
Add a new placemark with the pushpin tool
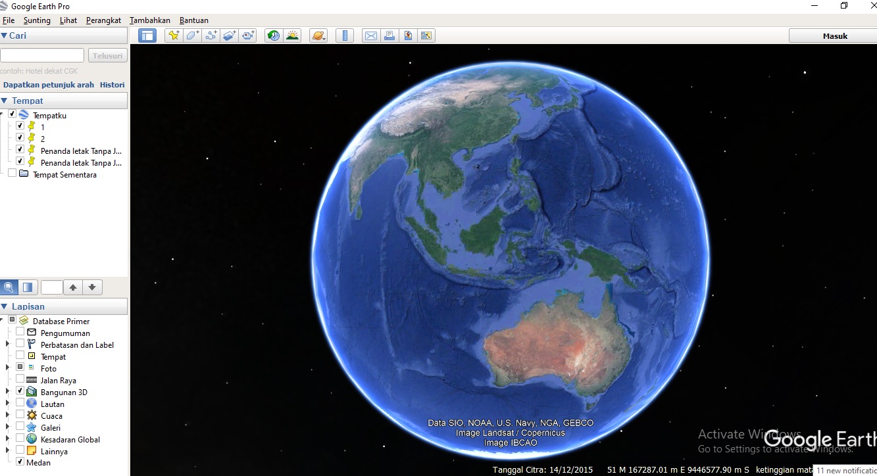point(174,36)
